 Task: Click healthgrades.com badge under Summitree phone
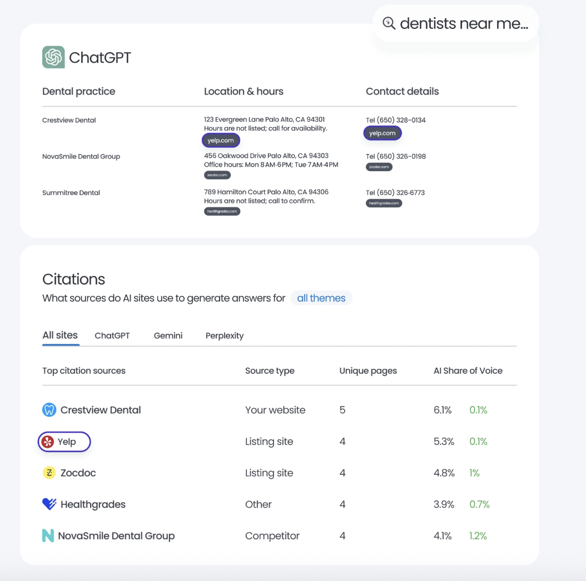tap(384, 203)
